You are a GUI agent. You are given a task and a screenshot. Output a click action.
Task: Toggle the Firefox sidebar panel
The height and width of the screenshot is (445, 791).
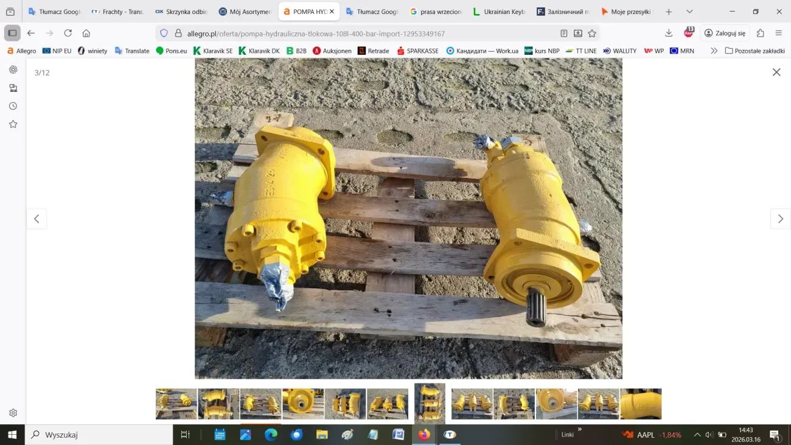click(x=12, y=33)
